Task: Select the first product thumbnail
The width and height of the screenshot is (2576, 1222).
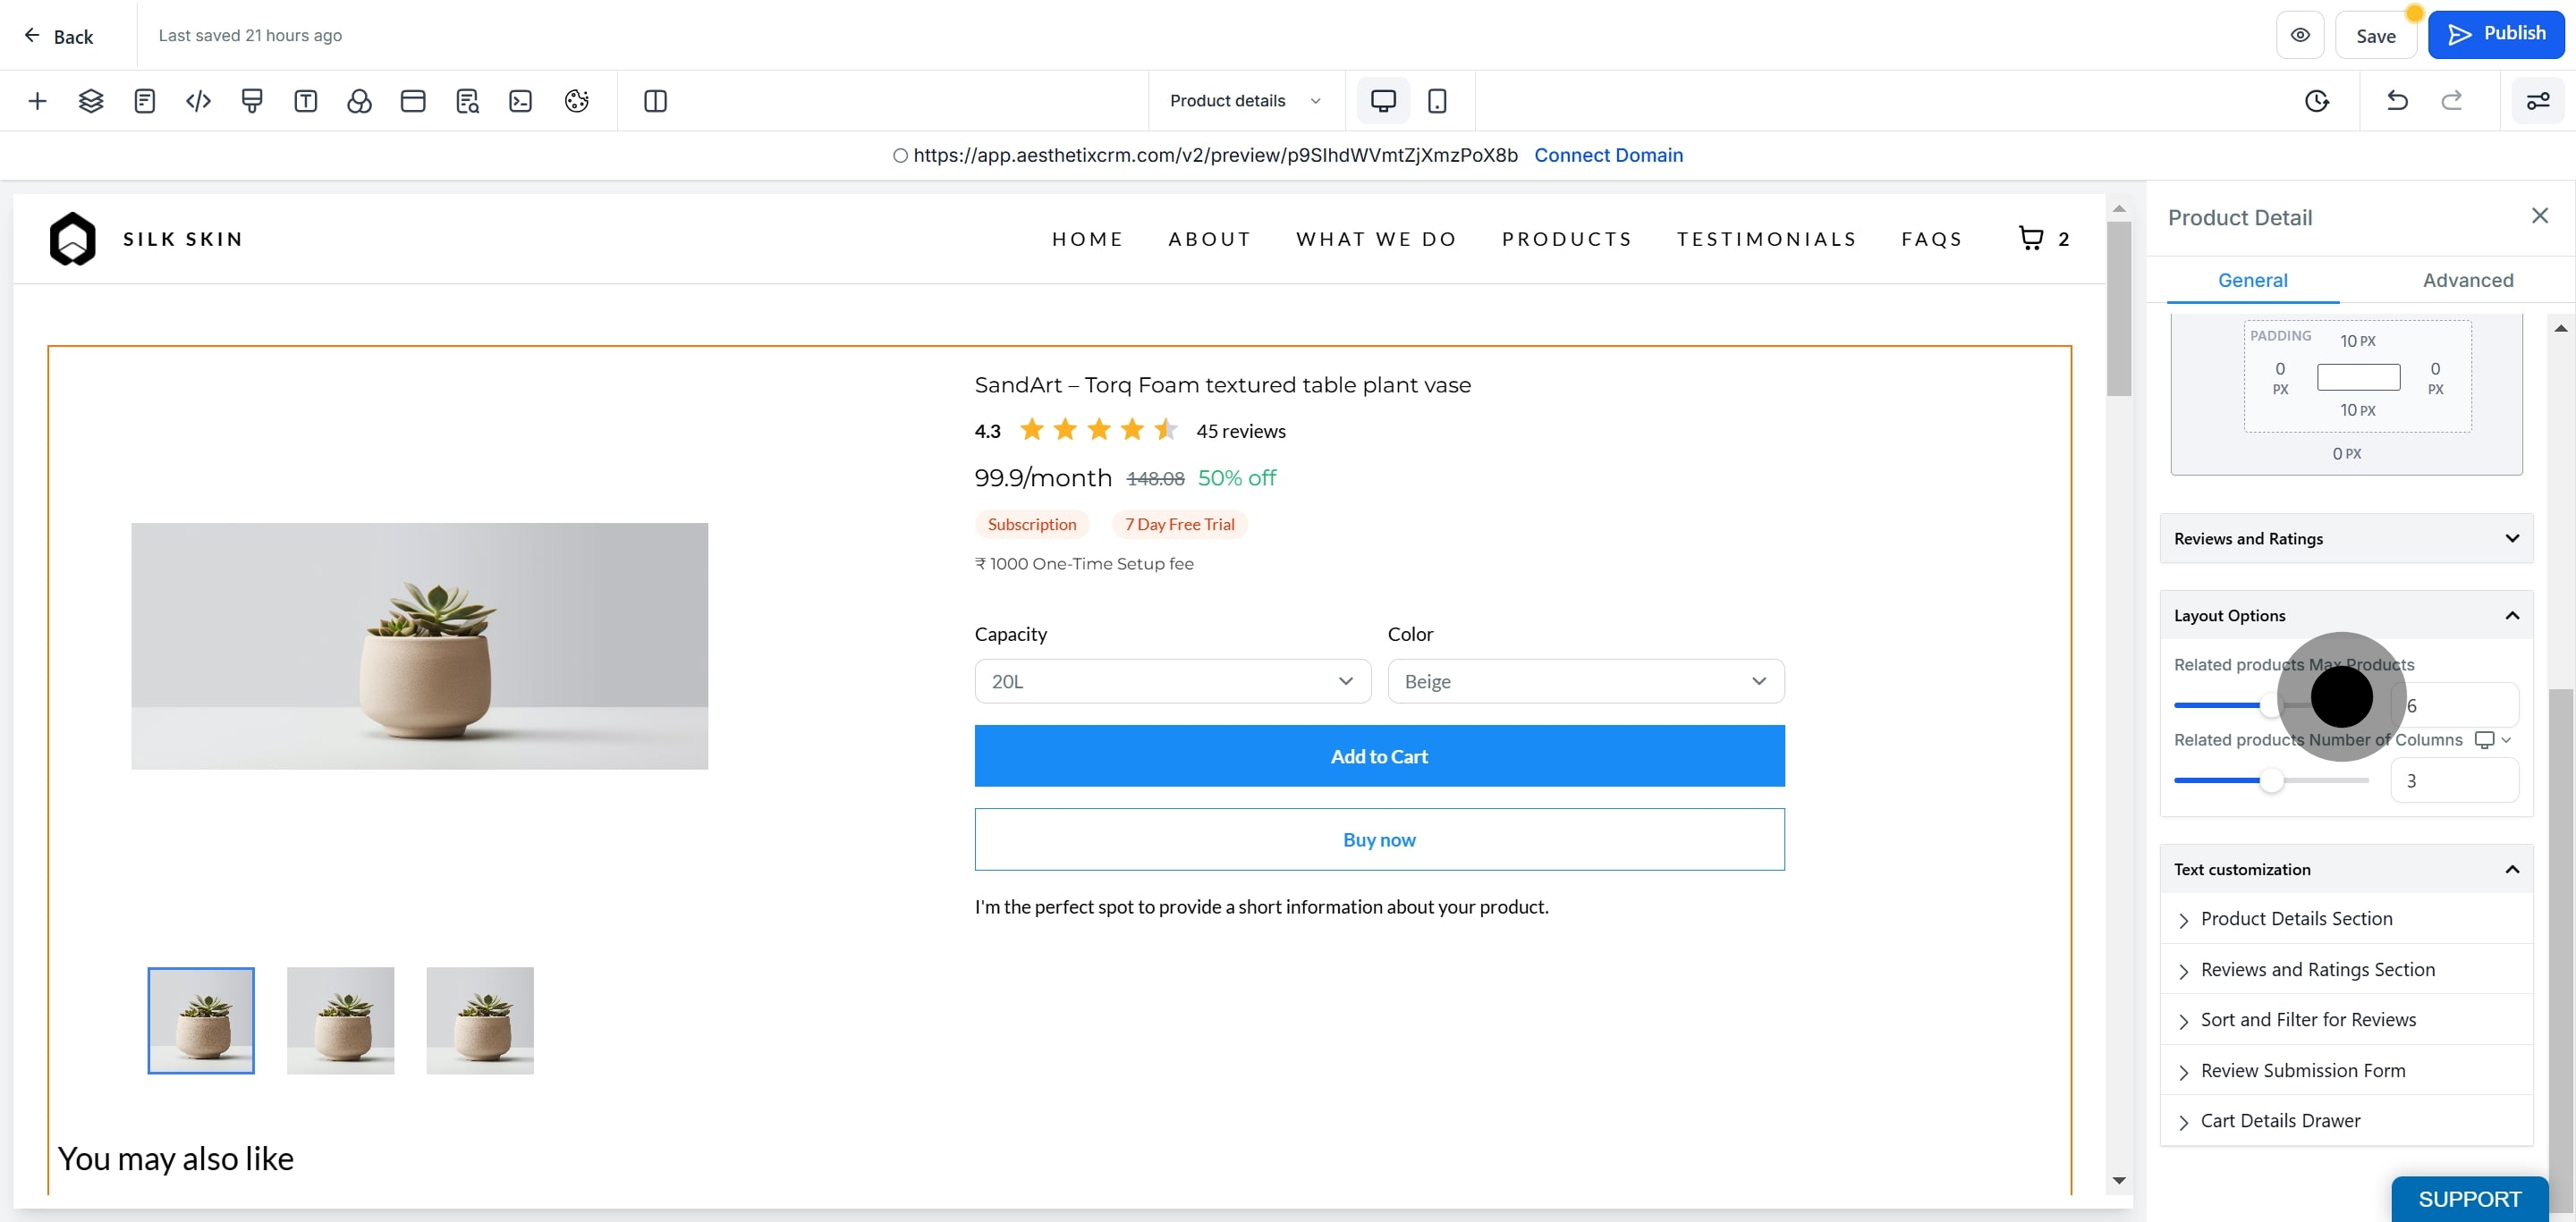Action: click(x=201, y=1020)
